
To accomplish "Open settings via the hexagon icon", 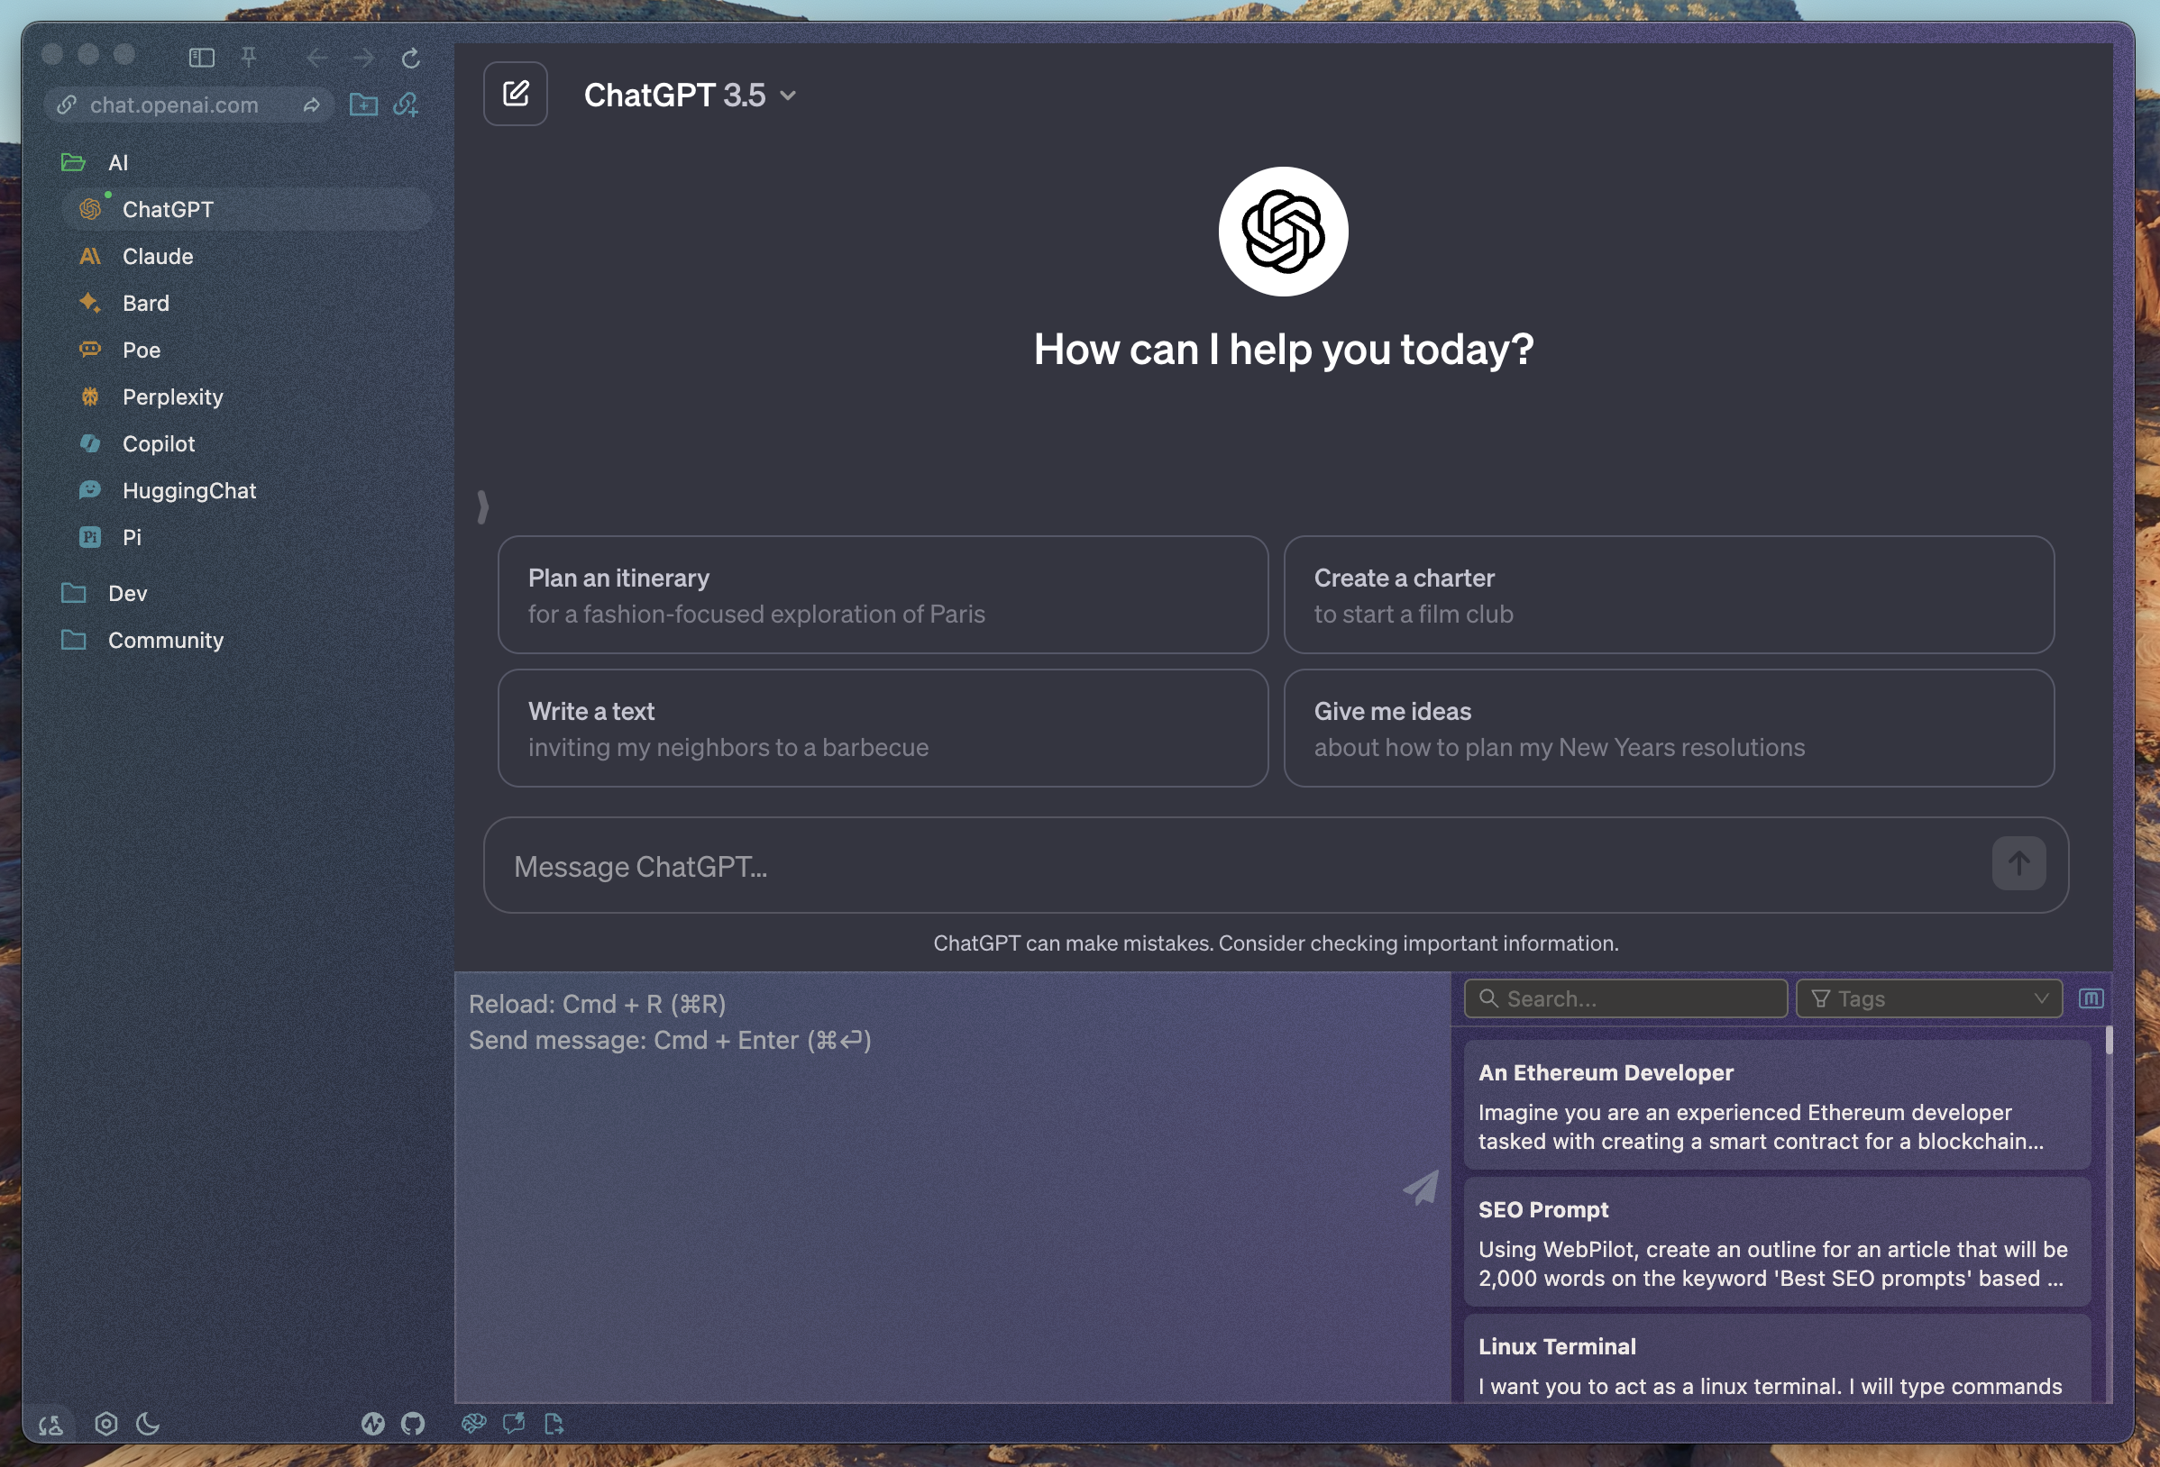I will [x=105, y=1423].
